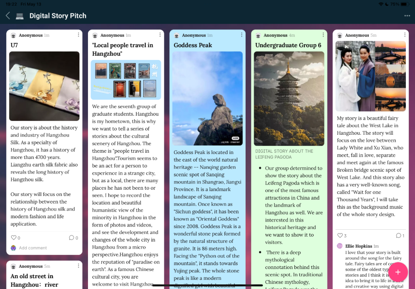Open options menu for U7 post

[x=78, y=35]
